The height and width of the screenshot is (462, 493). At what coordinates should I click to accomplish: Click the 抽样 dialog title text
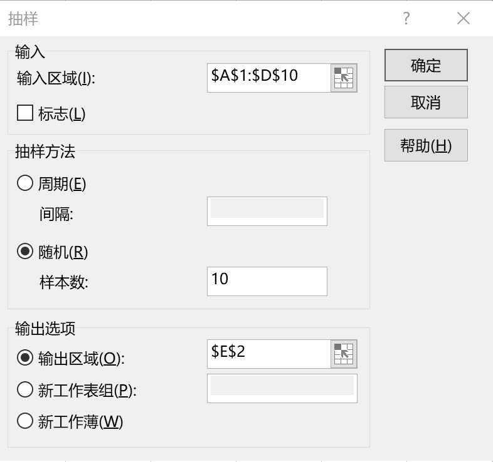23,19
